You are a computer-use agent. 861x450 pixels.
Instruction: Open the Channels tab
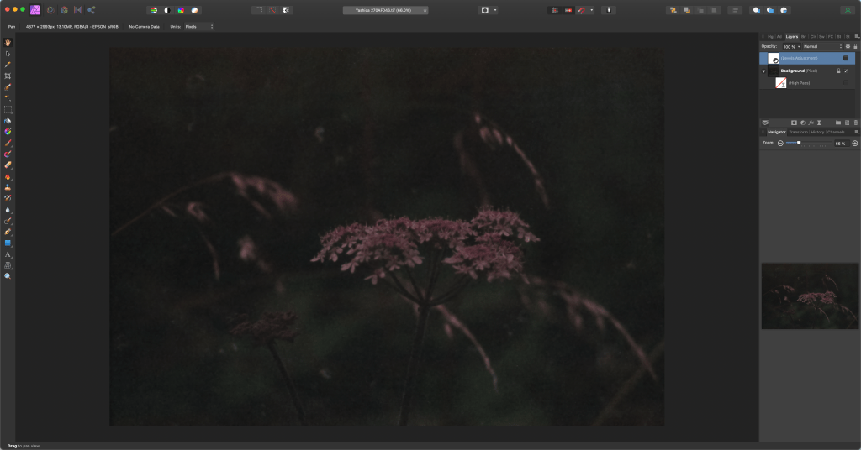tap(836, 132)
